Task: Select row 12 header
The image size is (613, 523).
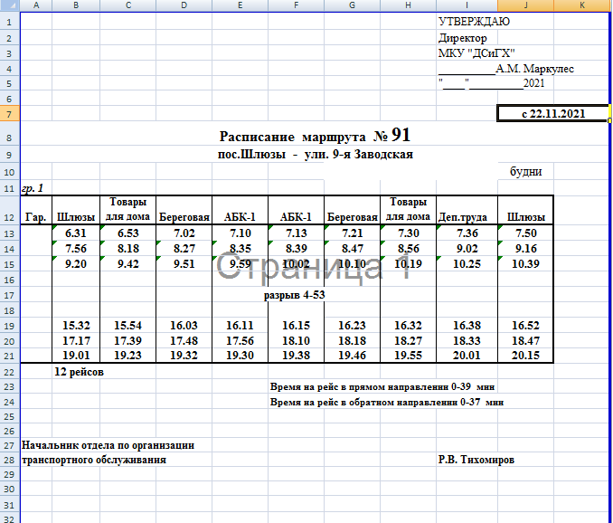Action: [9, 217]
